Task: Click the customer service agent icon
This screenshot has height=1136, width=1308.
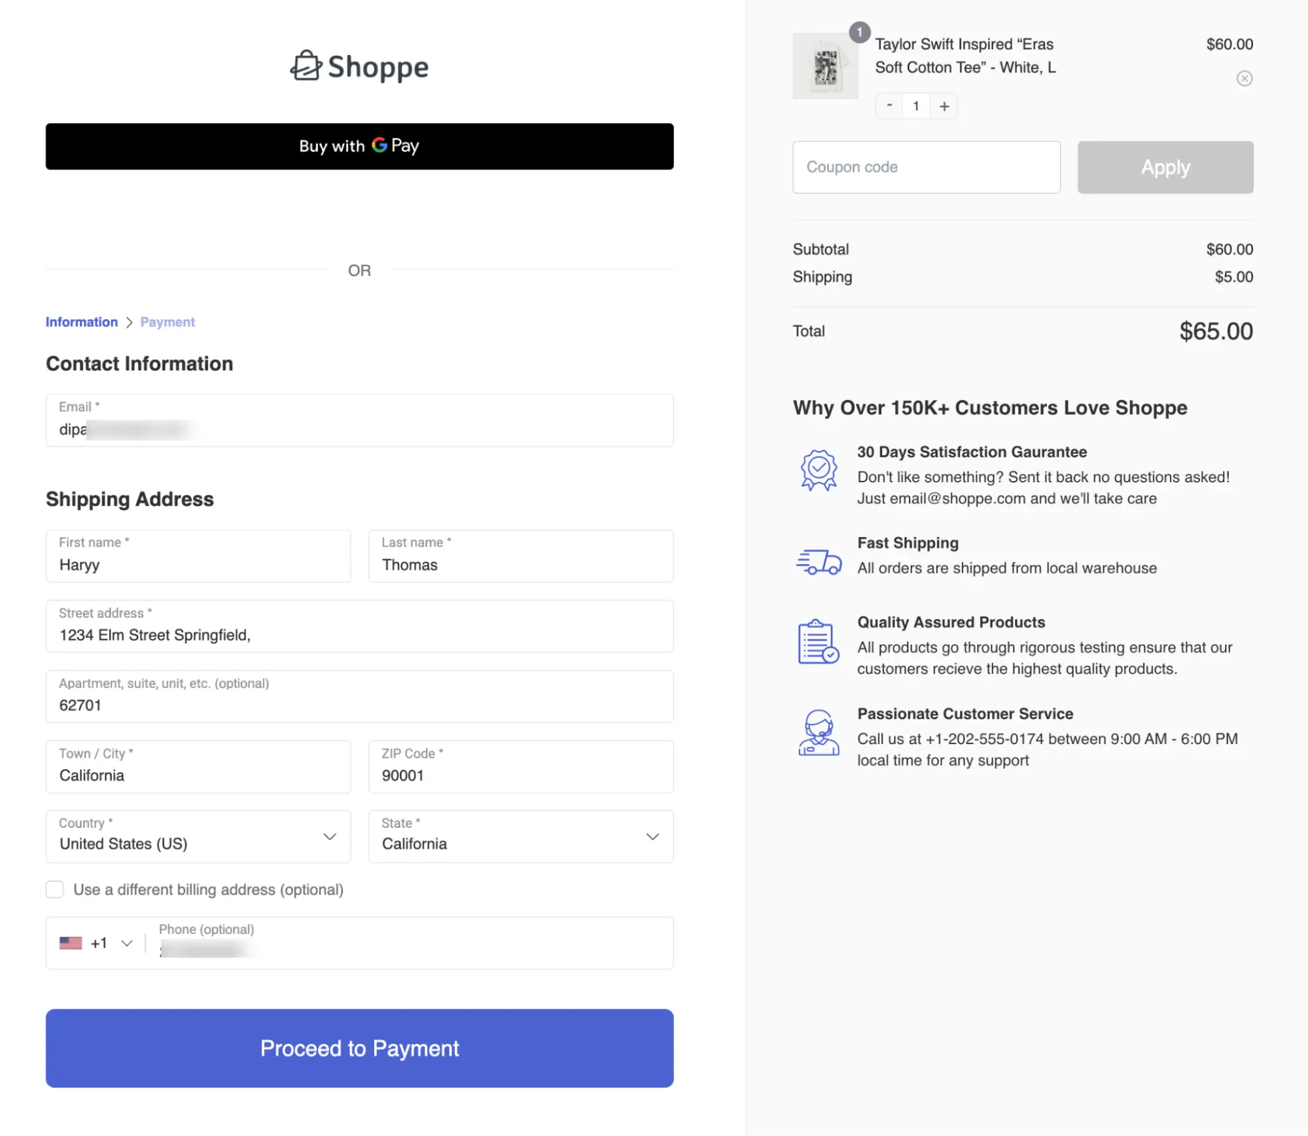Action: click(x=819, y=733)
